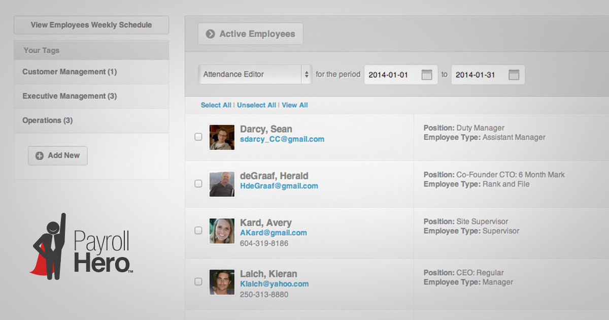
Task: Open the Attendance Editor report dropdown
Action: [x=255, y=74]
